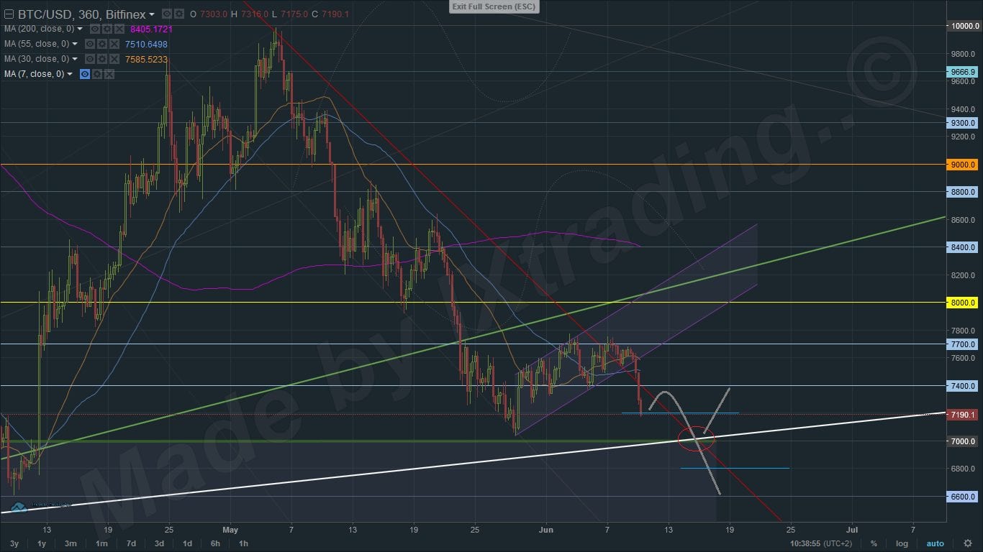Set the range to 6h
The height and width of the screenshot is (552, 983).
point(215,543)
